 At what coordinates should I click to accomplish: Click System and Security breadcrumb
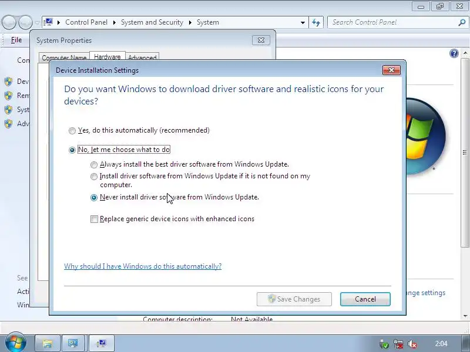(152, 22)
